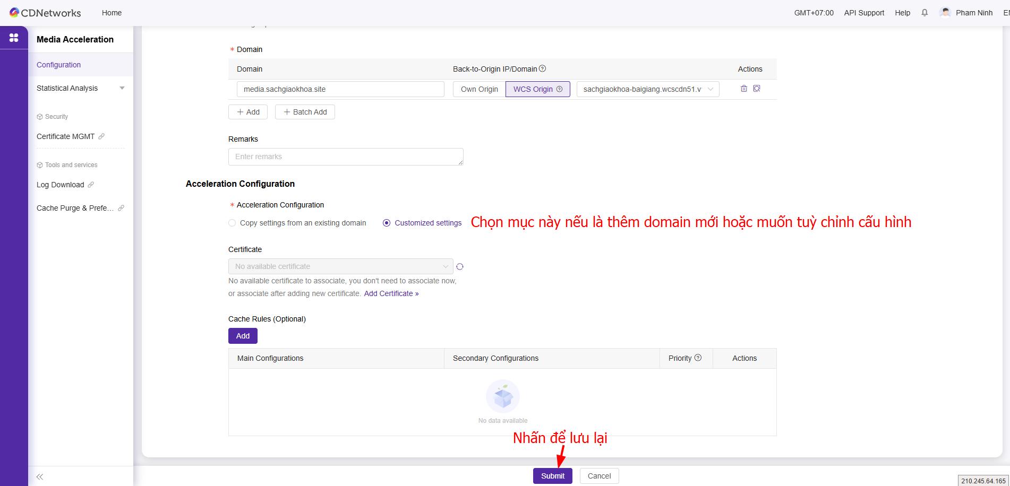Click the Priority column help icon
The image size is (1010, 486).
(698, 358)
